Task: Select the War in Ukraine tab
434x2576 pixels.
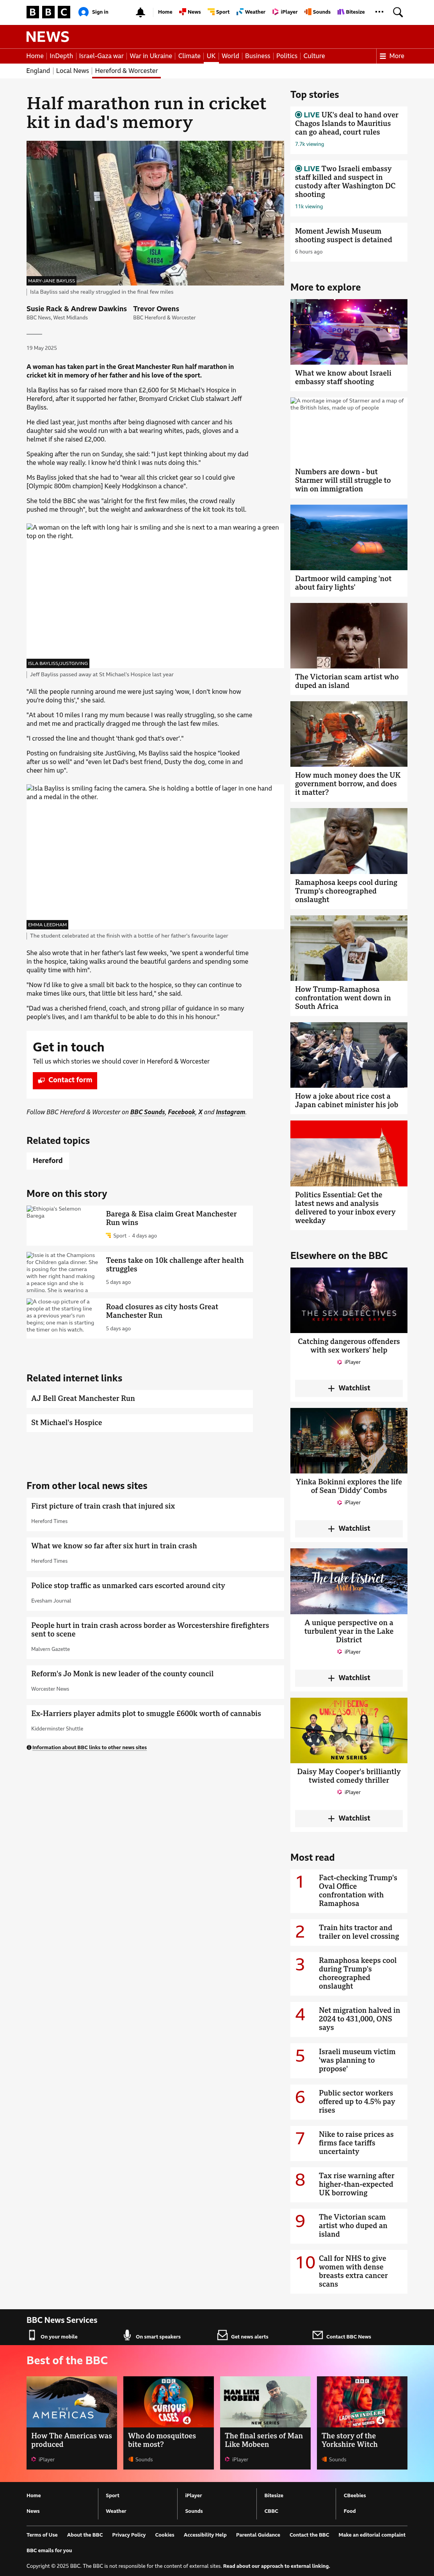Action: [151, 56]
